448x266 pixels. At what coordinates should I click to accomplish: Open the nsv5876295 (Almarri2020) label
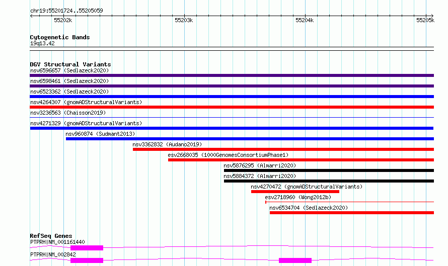(260, 165)
